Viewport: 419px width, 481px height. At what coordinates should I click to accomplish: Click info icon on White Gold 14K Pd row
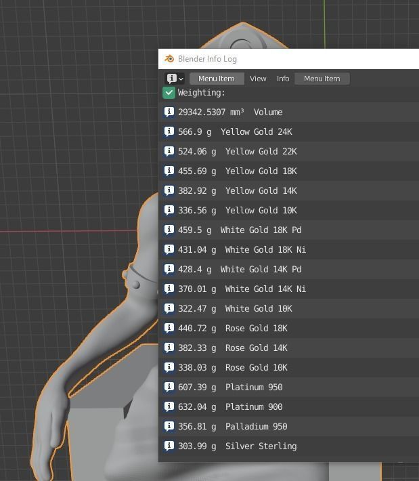[169, 269]
